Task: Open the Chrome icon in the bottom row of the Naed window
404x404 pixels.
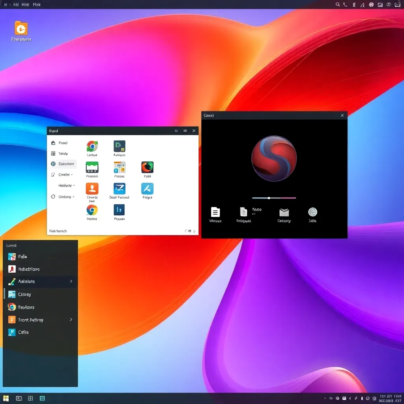Action: coord(92,210)
